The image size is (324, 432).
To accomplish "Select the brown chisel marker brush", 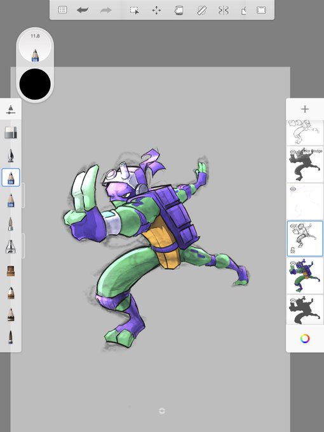I will pyautogui.click(x=11, y=271).
